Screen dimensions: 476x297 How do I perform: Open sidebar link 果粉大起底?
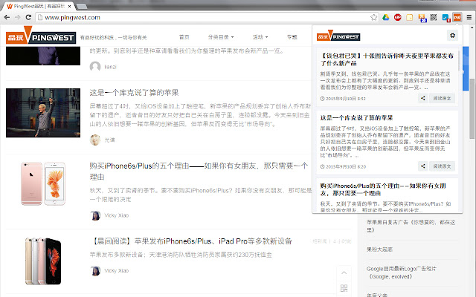point(379,249)
